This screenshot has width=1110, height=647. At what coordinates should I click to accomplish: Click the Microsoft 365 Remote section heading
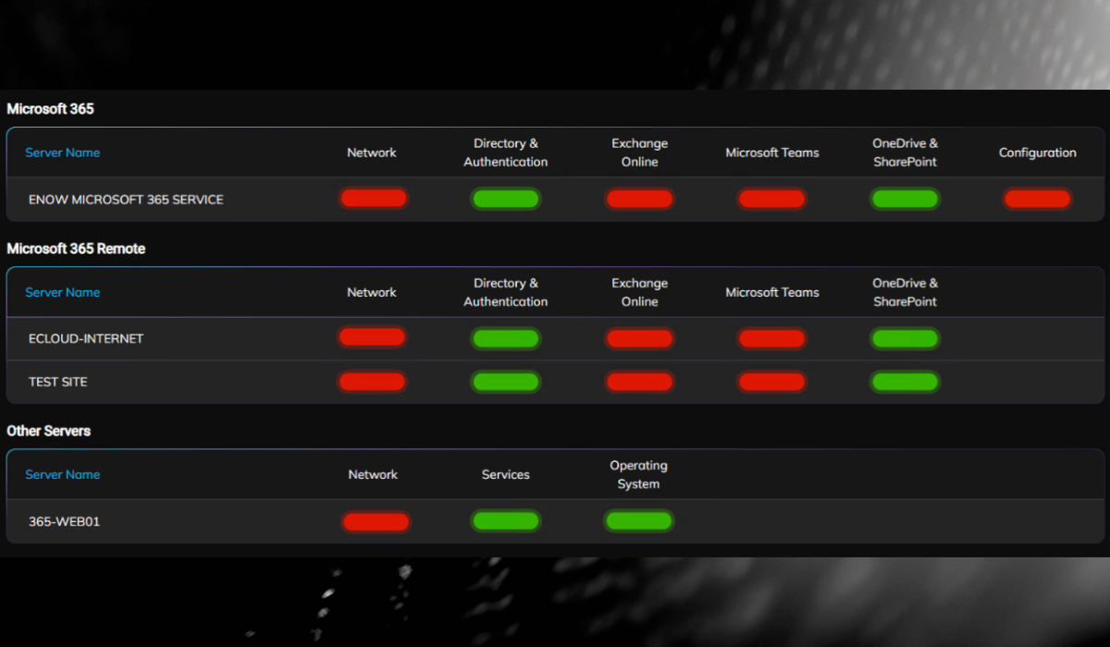pyautogui.click(x=76, y=249)
